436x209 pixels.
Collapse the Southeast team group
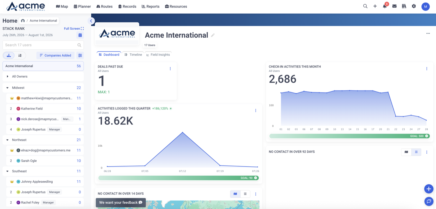coord(8,171)
